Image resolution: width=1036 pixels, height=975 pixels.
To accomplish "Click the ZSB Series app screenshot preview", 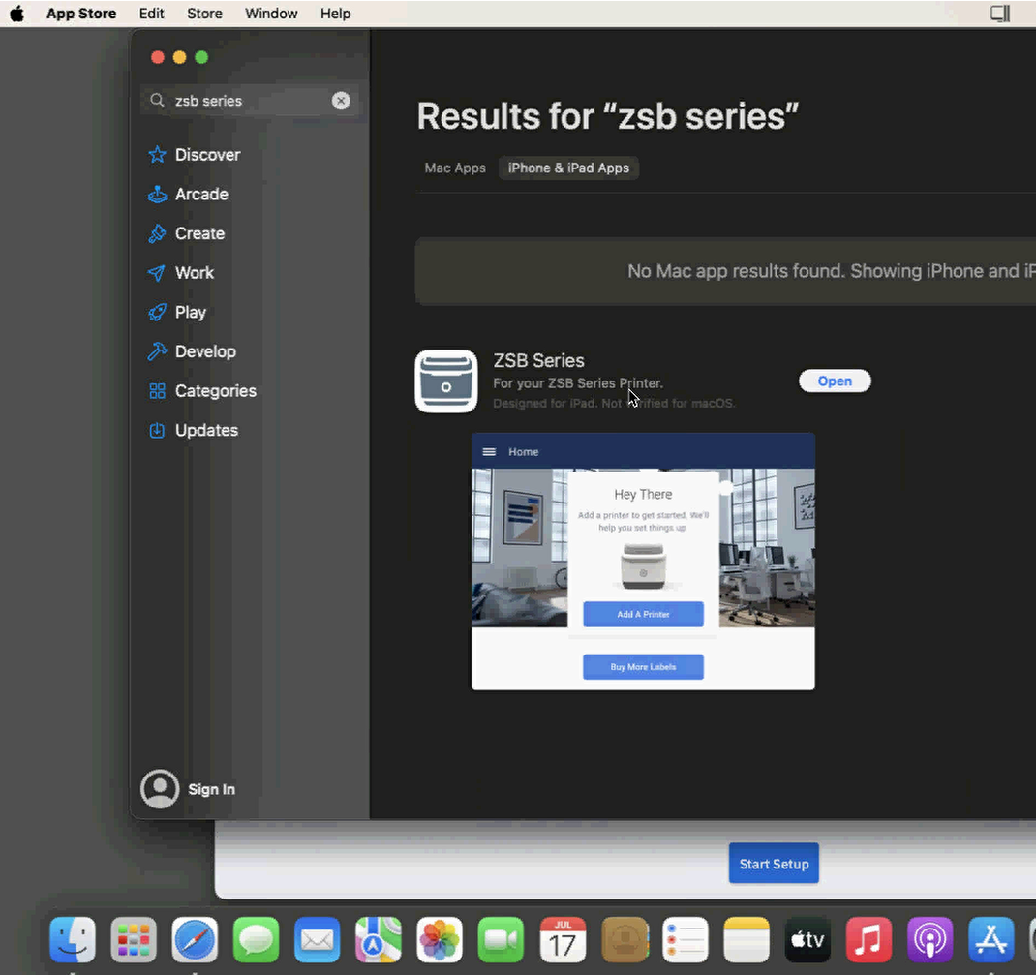I will tap(643, 562).
